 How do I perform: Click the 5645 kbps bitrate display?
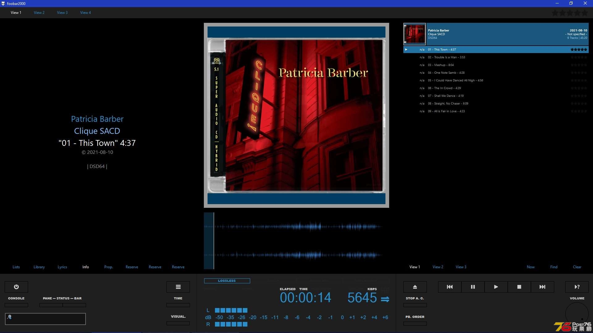click(x=362, y=298)
